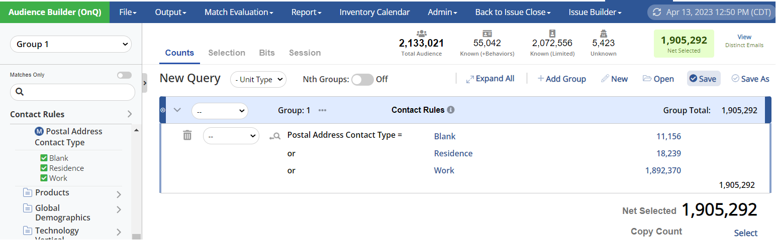This screenshot has height=243, width=776.
Task: Open the group ellipsis options menu
Action: pos(322,110)
